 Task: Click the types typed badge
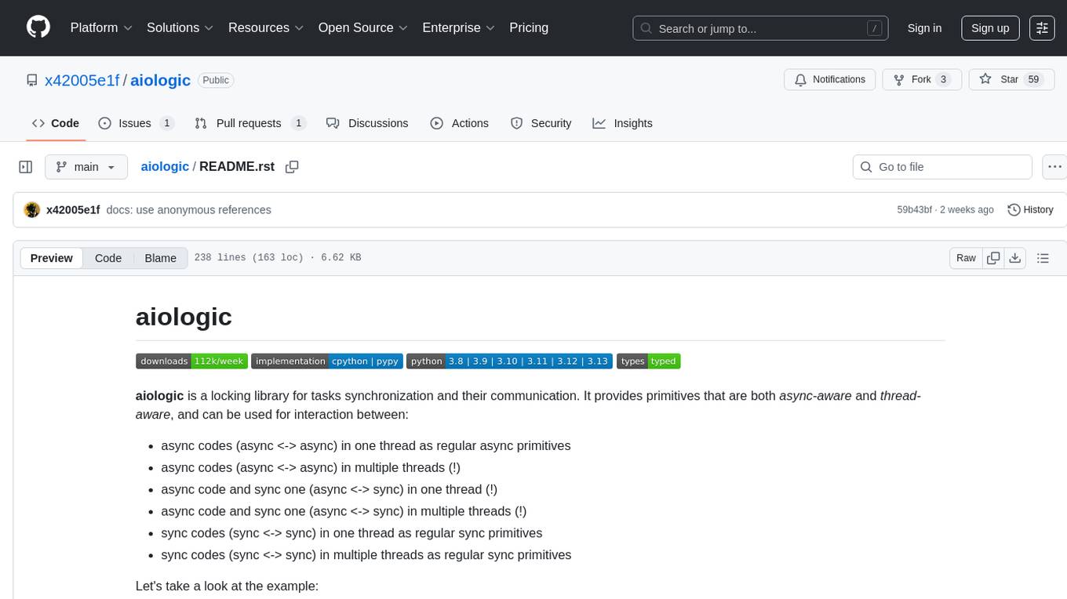click(648, 361)
